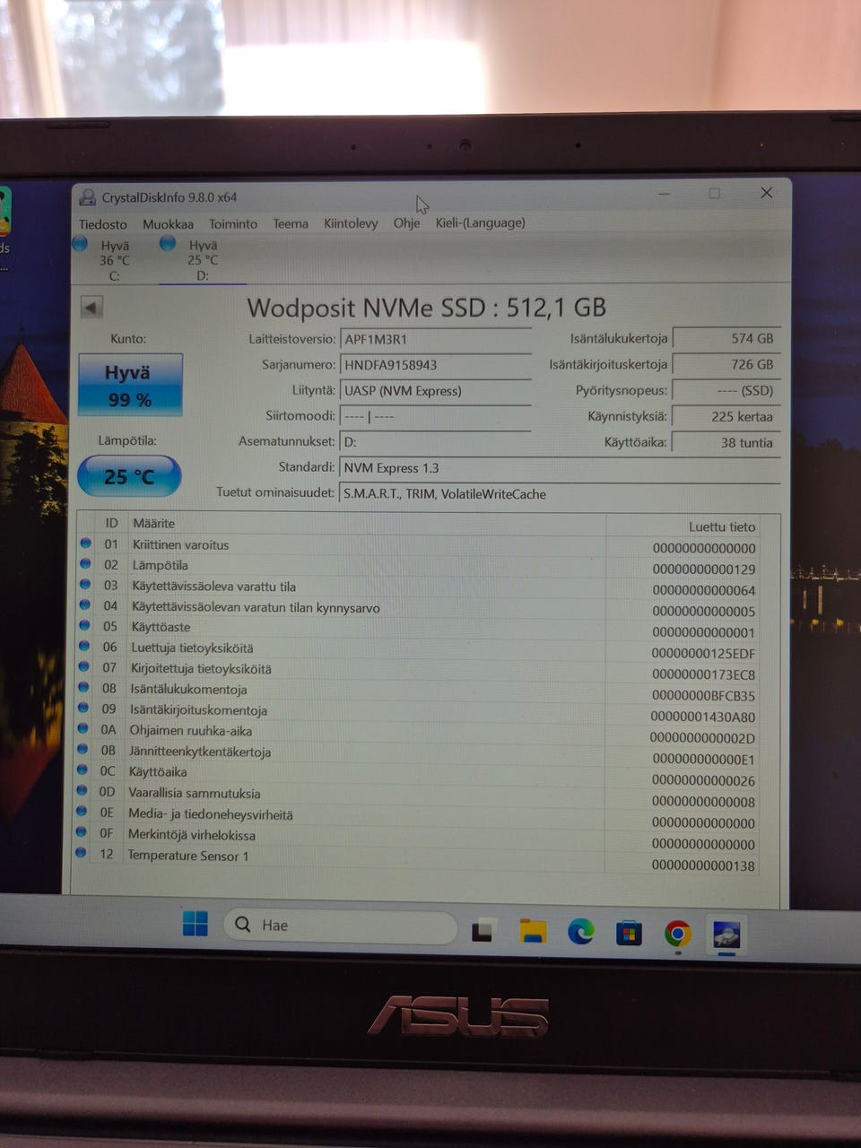The image size is (861, 1148).
Task: Click the status dot for Vaarallisia sammutuksia
Action: click(x=82, y=791)
